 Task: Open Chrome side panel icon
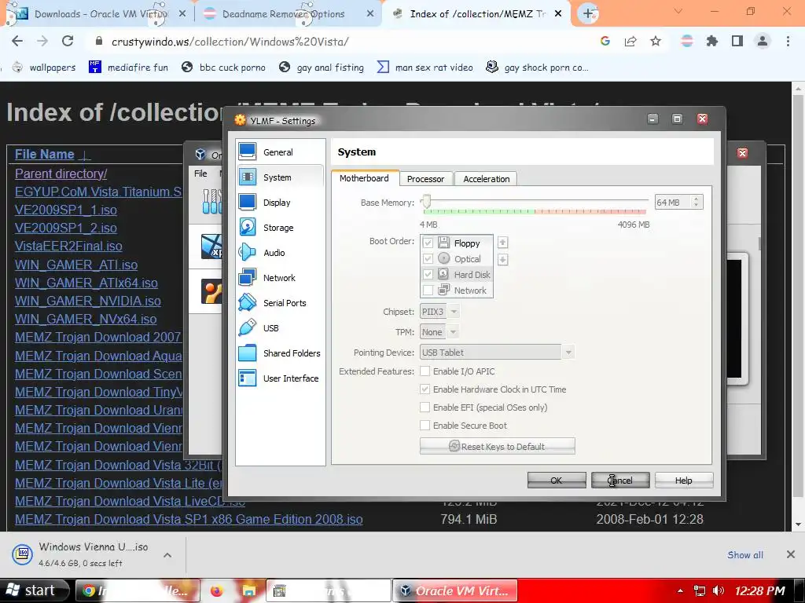tap(737, 42)
